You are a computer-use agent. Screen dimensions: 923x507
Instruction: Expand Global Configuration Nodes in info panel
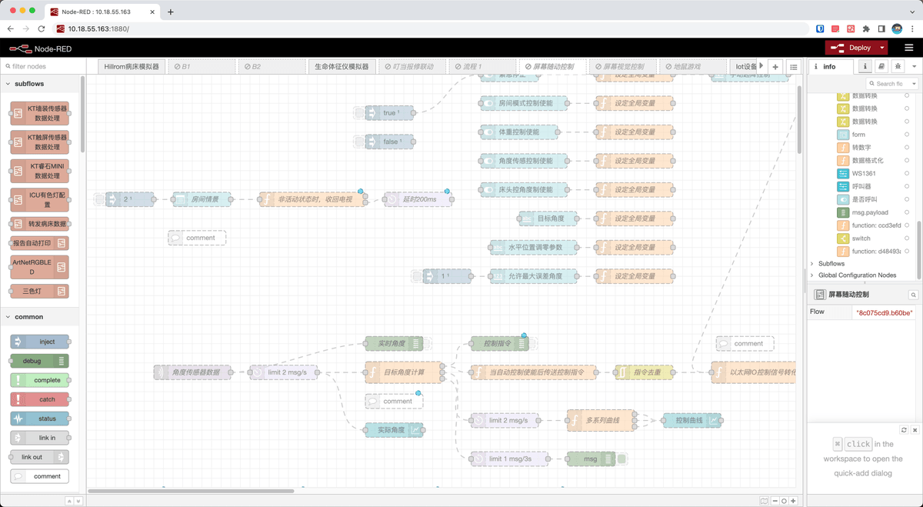[x=813, y=275]
